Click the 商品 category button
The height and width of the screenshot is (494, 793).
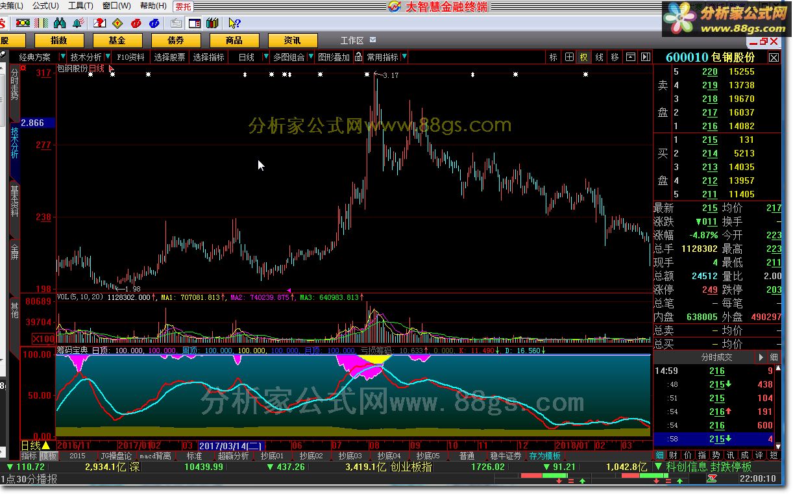point(234,40)
